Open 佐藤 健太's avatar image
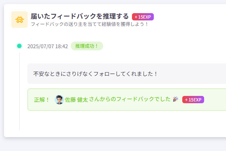Viewport: 226px width, 151px height. coord(59,100)
